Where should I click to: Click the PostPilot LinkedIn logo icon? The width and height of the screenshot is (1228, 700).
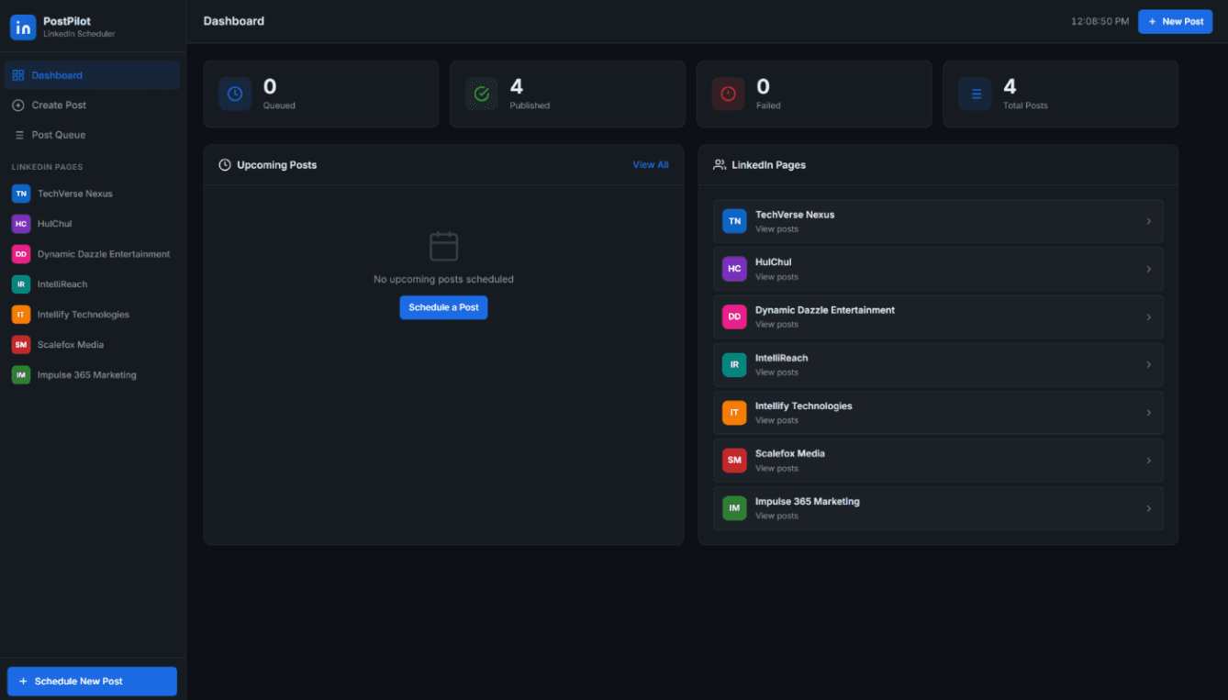[x=23, y=28]
